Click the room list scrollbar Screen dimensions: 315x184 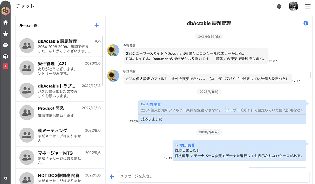103,61
